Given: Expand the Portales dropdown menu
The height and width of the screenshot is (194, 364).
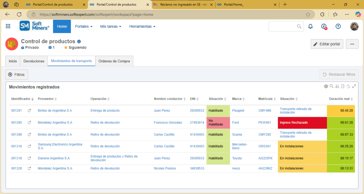Looking at the screenshot, I should tap(84, 27).
